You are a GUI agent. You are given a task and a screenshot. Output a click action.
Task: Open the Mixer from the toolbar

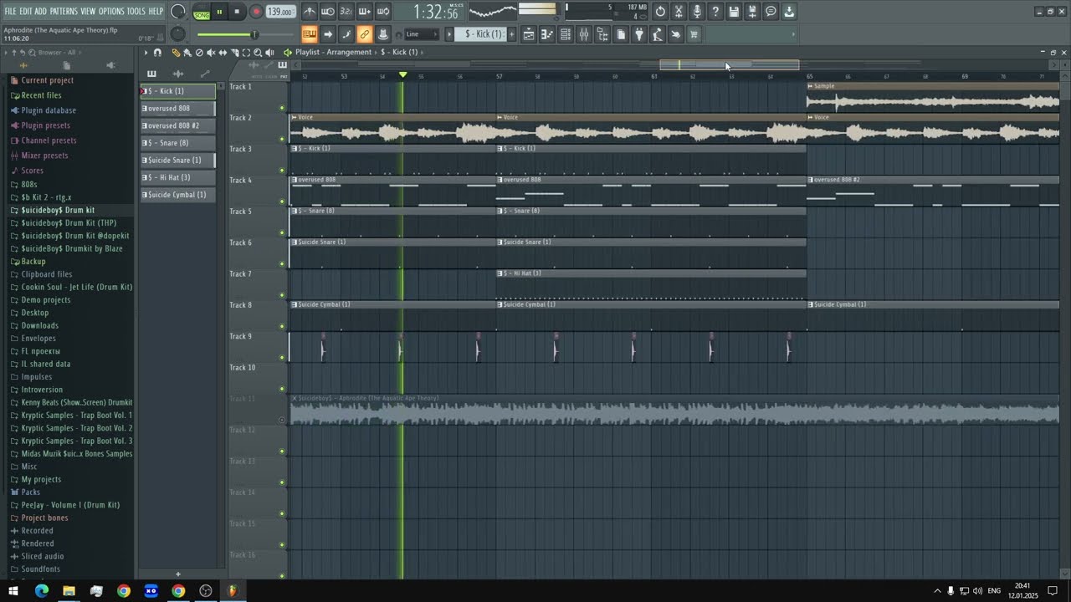pos(584,34)
